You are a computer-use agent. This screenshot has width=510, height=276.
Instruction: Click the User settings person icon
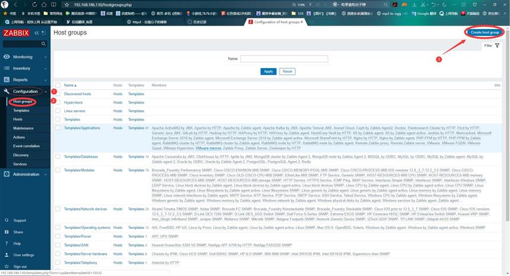click(x=7, y=255)
